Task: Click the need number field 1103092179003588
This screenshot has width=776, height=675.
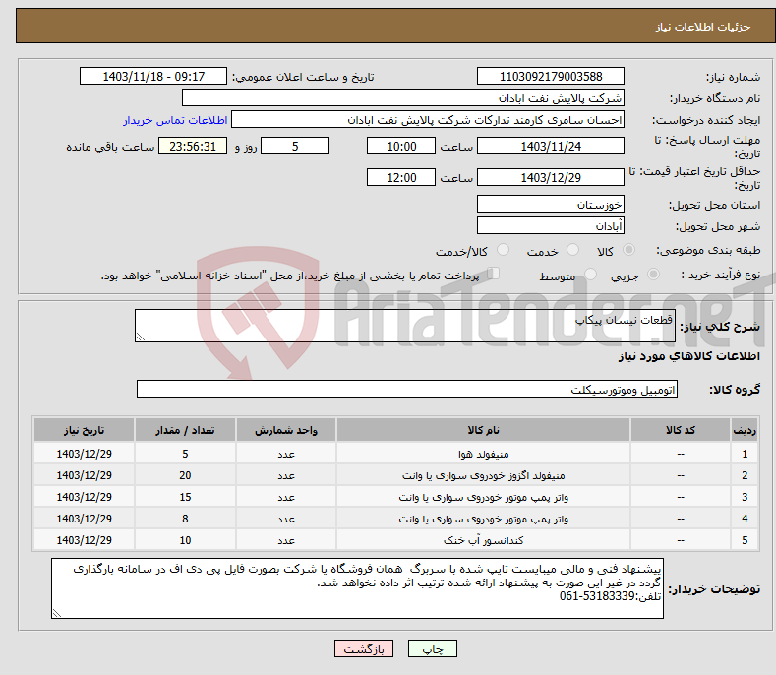Action: tap(551, 77)
